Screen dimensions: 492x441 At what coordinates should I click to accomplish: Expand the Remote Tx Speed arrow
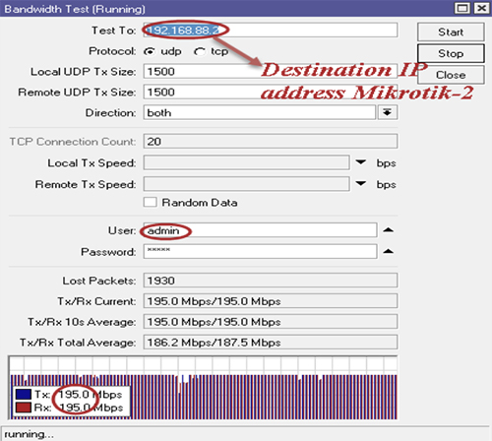click(361, 183)
